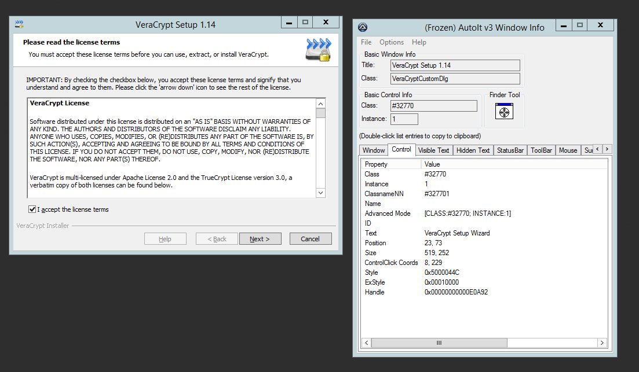Click the VeraCrypt Setup title bar icon
This screenshot has height=372, width=639.
(x=19, y=24)
